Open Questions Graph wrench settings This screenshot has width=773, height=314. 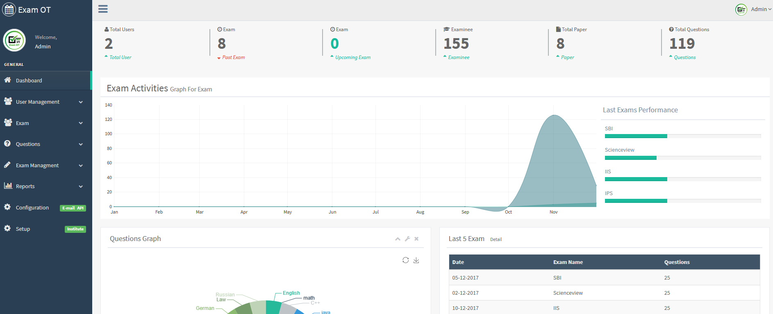pyautogui.click(x=407, y=239)
